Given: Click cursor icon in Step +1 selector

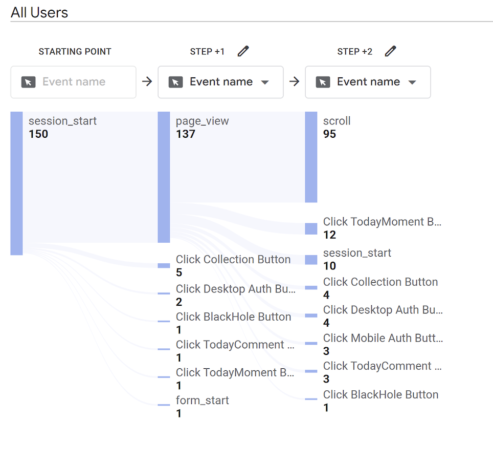Looking at the screenshot, I should [176, 82].
